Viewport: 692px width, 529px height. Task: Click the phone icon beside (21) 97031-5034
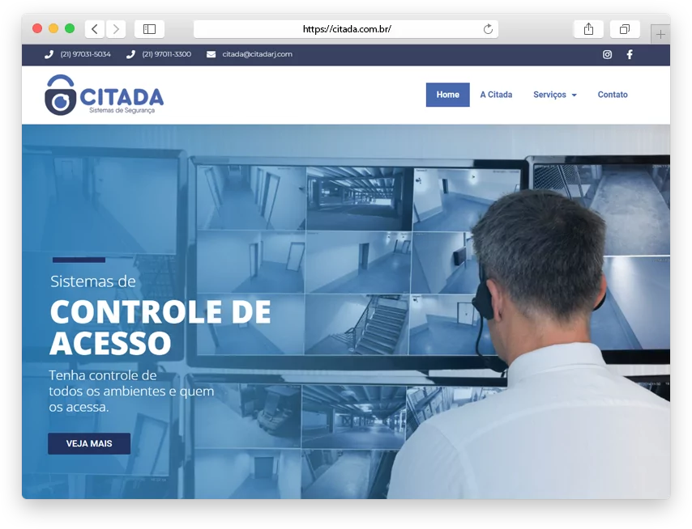49,54
